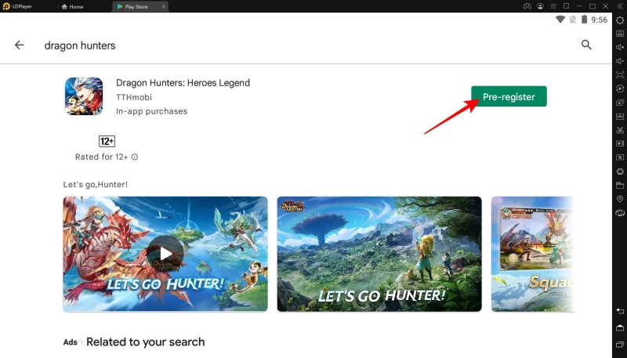Screen dimensions: 627x358
Task: Open the synchronizer icon in sidebar
Action: click(620, 157)
